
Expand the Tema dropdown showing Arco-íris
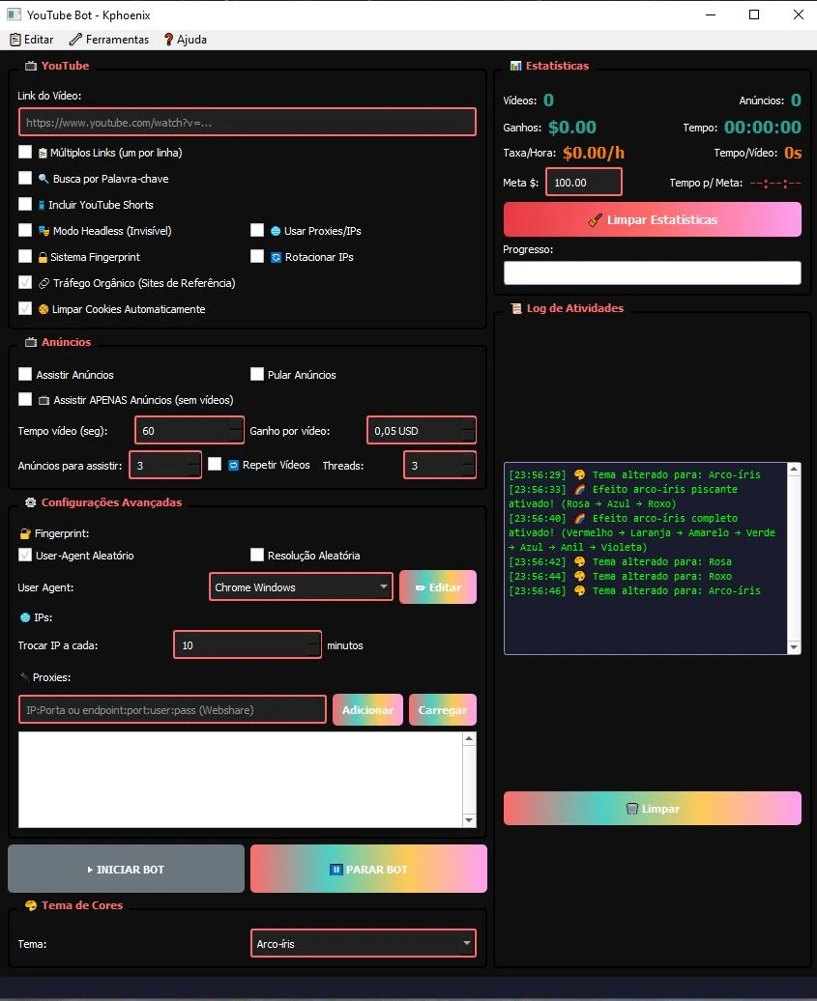[x=363, y=943]
